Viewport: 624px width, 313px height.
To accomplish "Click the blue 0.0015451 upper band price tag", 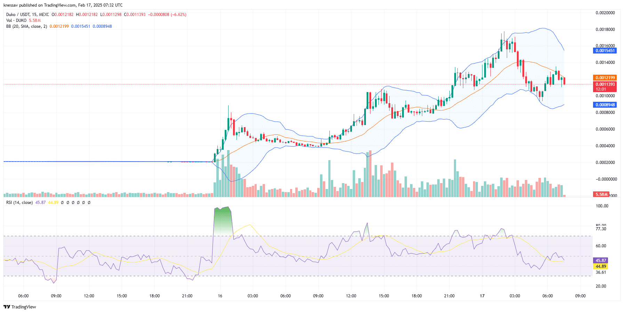I will (605, 51).
